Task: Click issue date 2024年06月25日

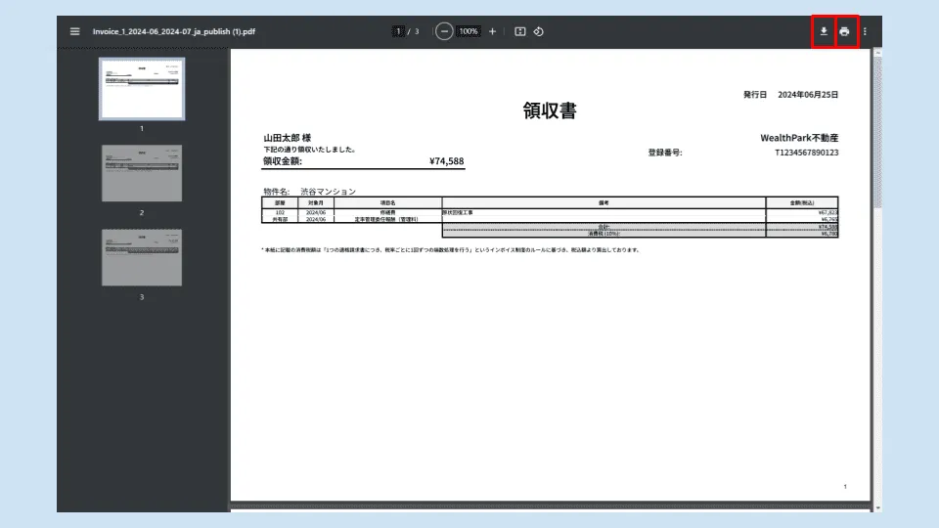Action: (x=808, y=95)
